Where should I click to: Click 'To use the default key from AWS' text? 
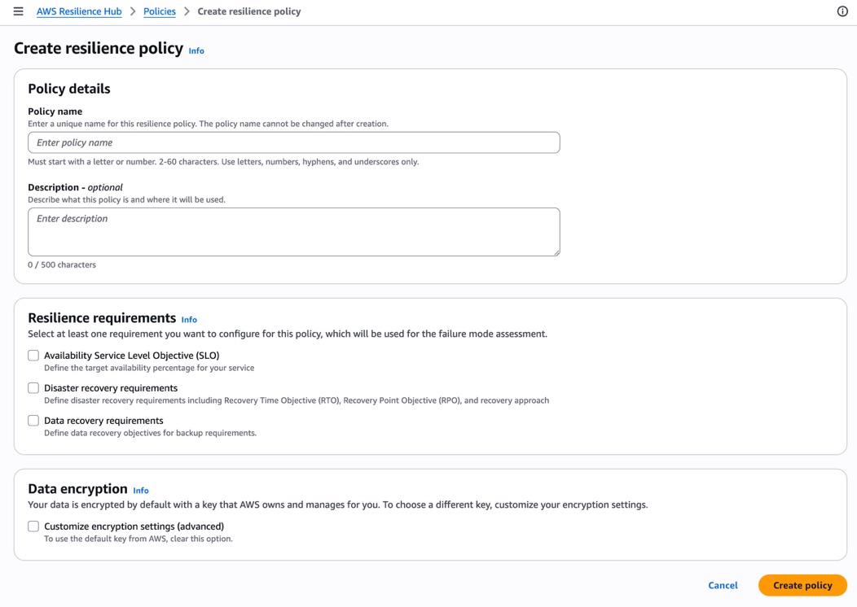point(138,539)
